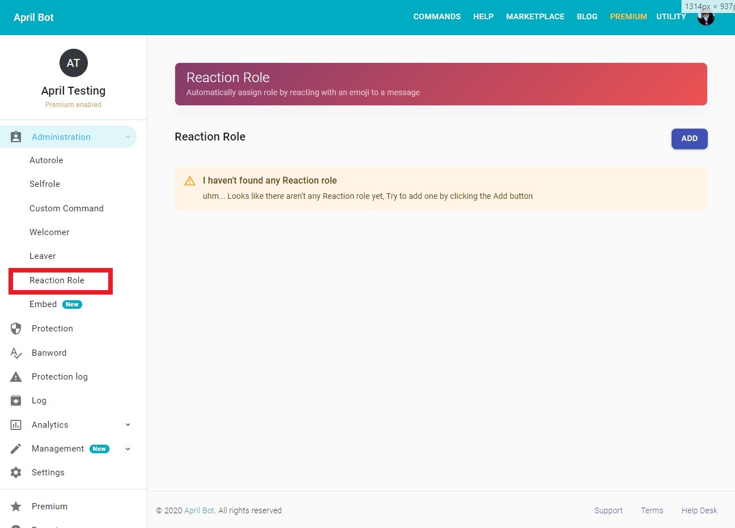
Task: Click the 'uhm... Looks like there aren't any' hint text
Action: coord(368,196)
